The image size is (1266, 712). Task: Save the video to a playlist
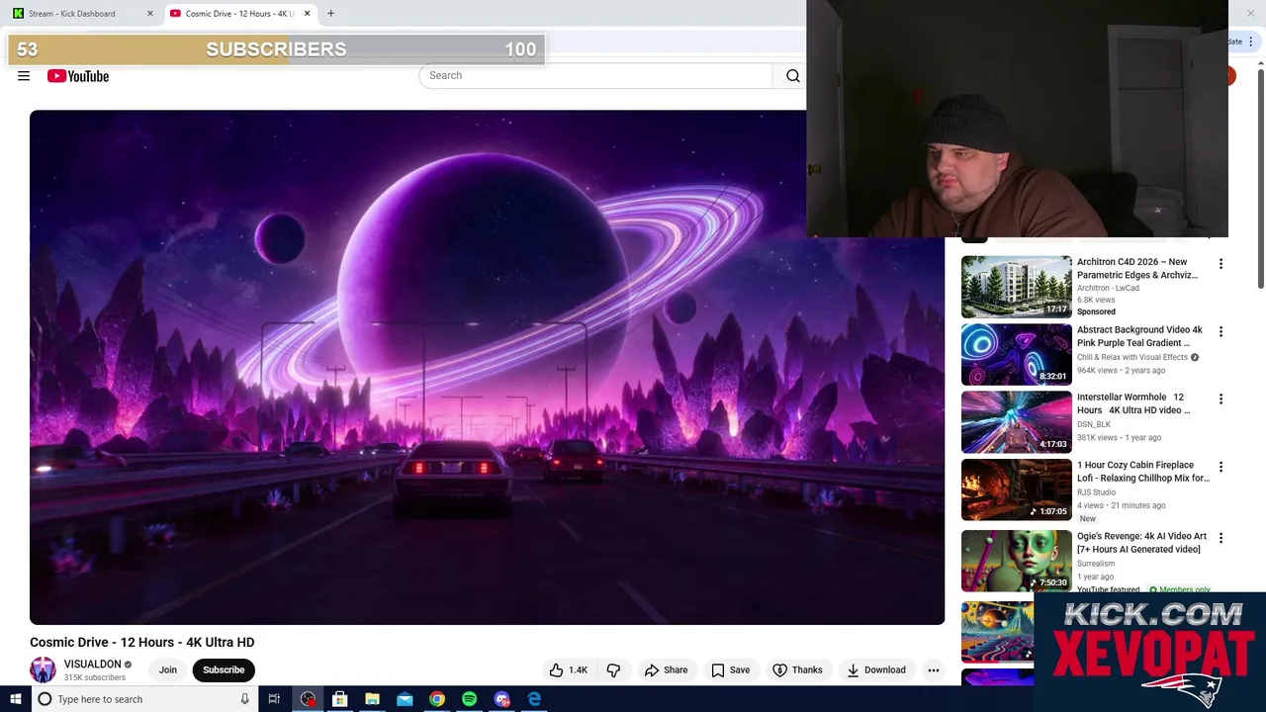pyautogui.click(x=730, y=669)
